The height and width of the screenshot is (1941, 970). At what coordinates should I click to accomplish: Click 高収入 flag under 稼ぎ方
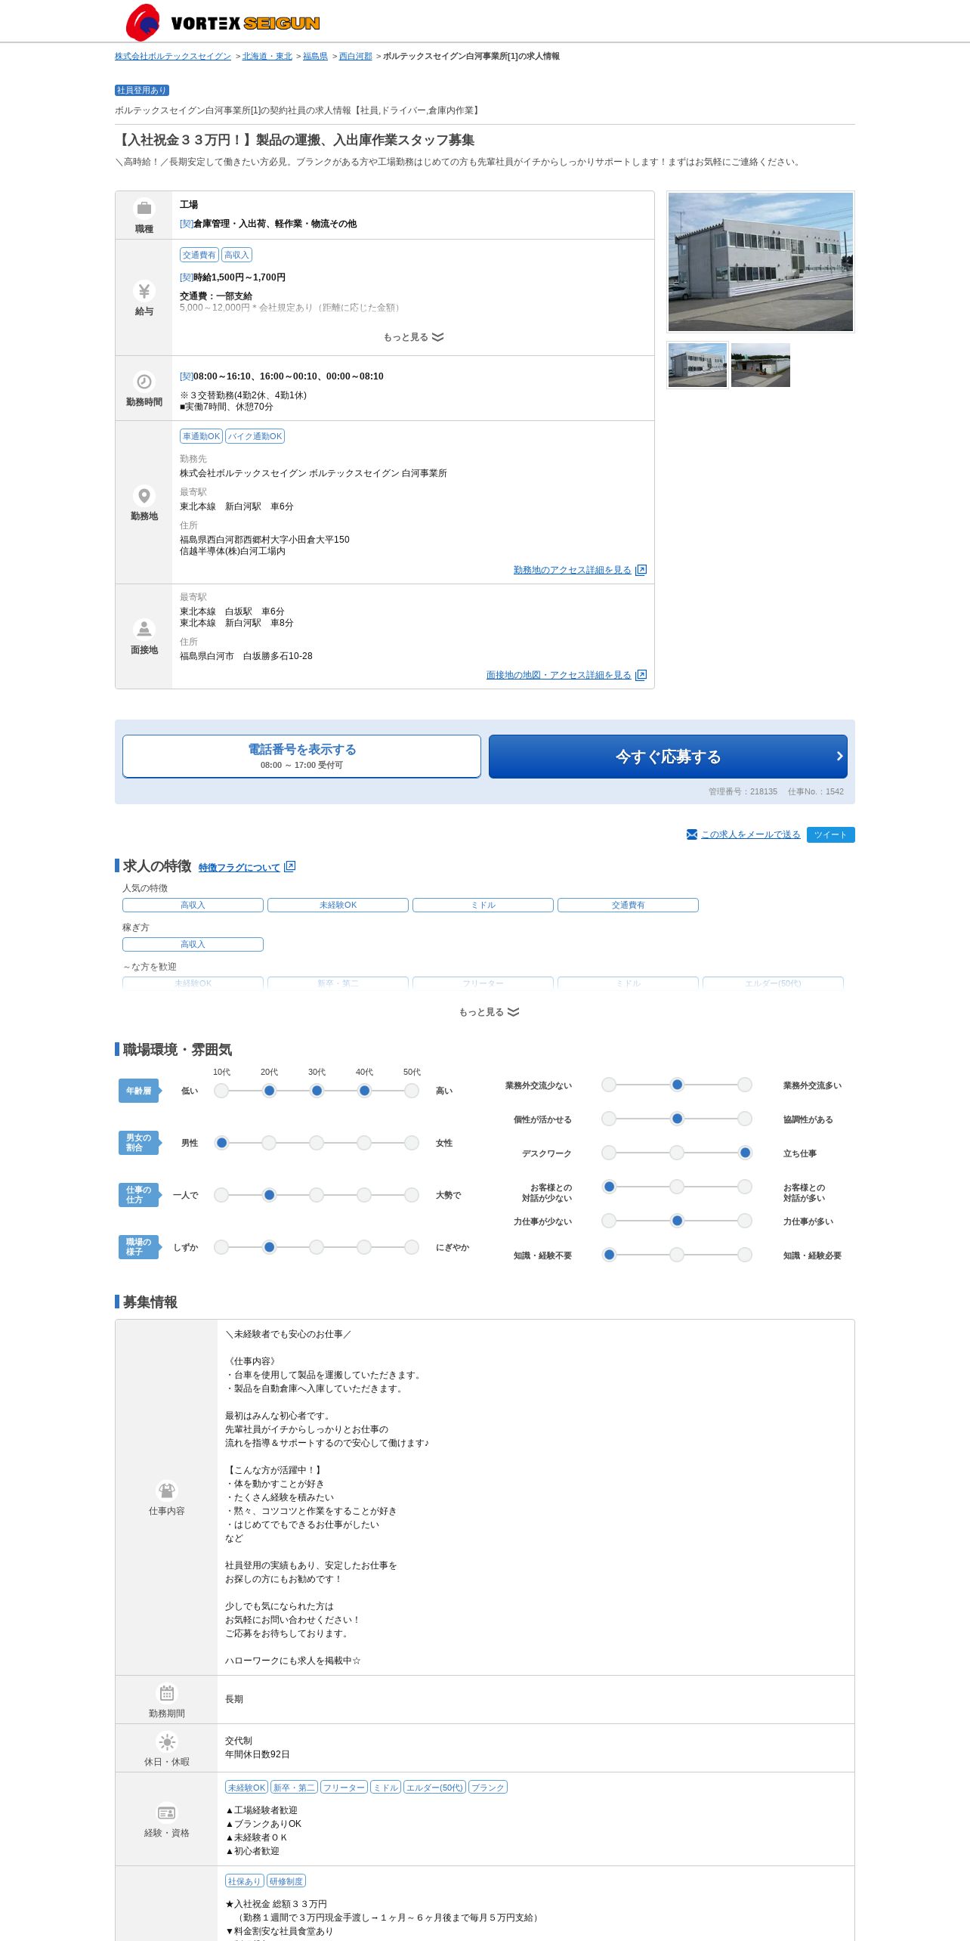[193, 944]
